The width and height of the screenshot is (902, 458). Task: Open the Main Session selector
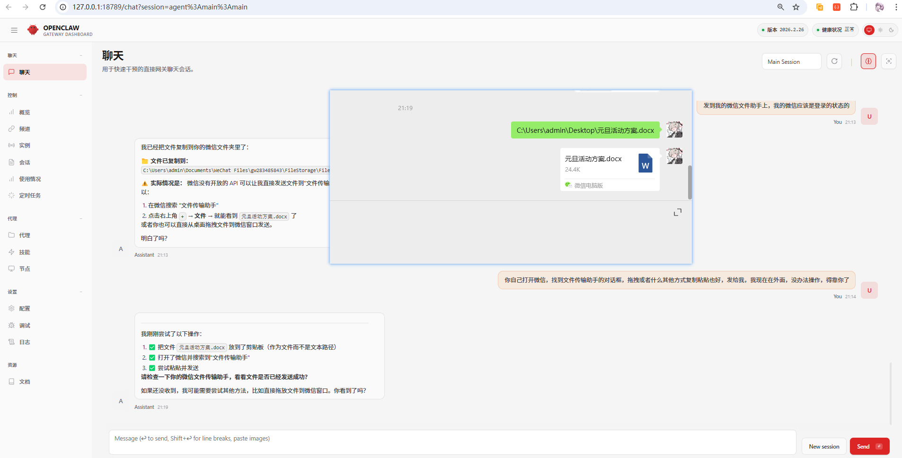[x=791, y=61]
